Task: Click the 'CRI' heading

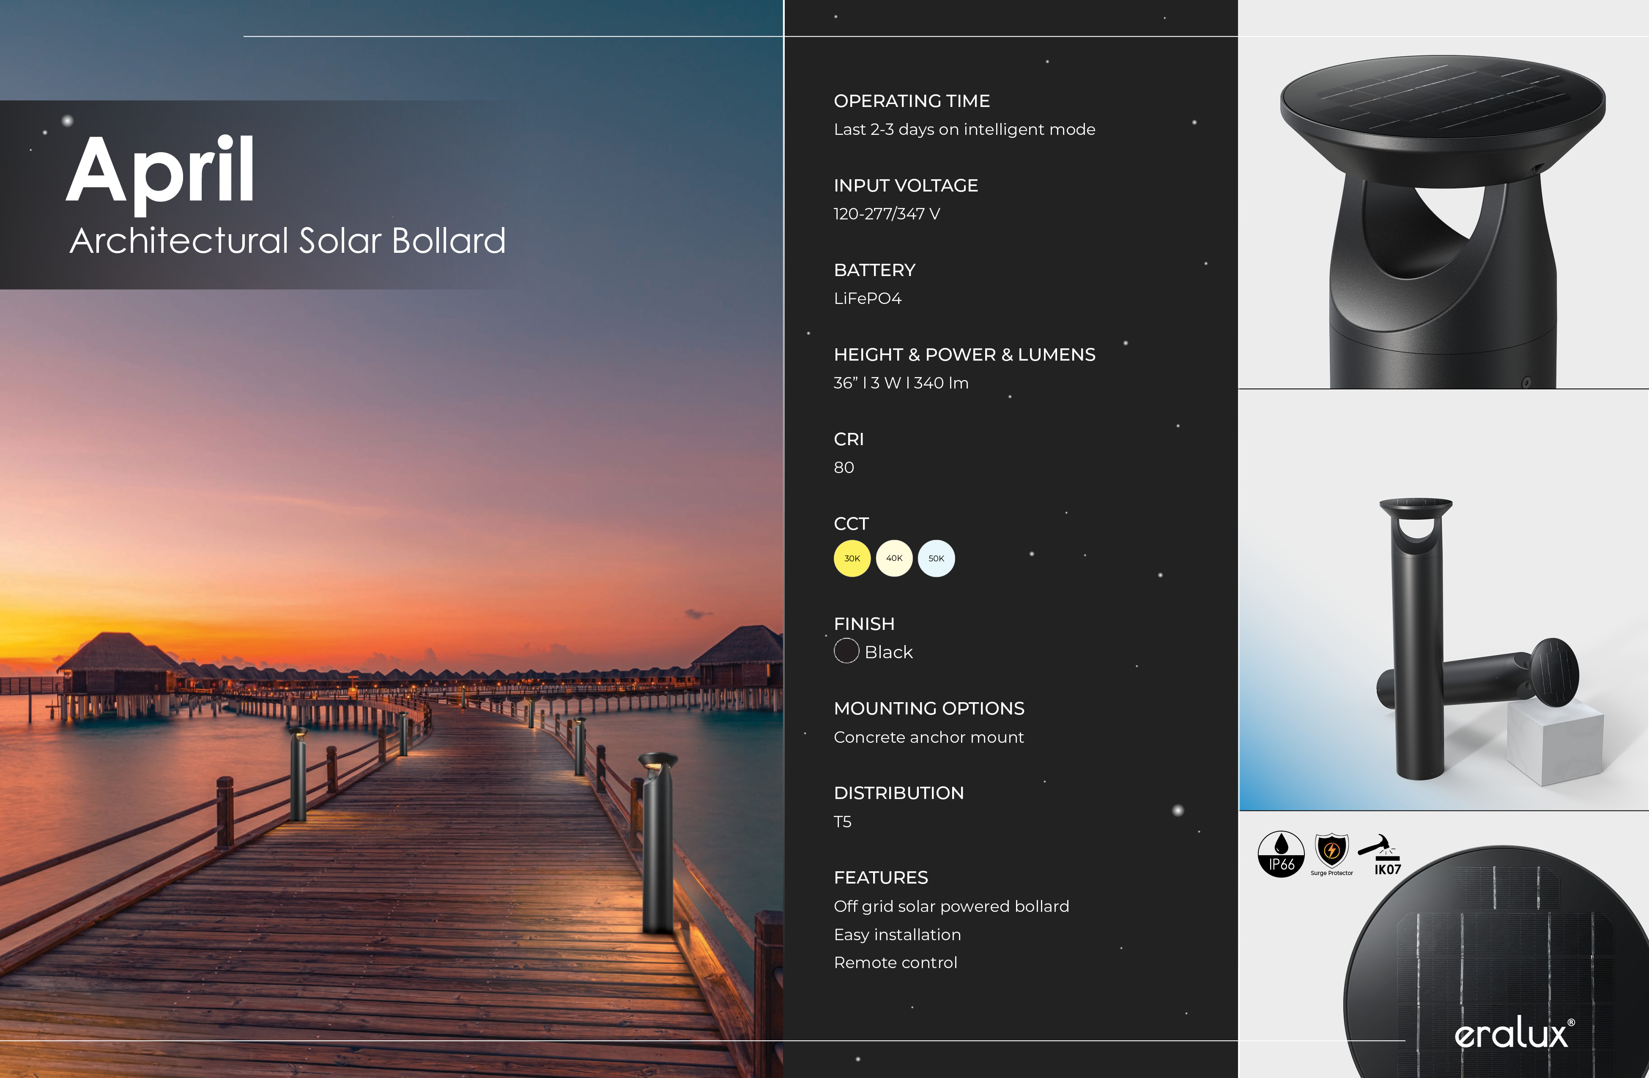Action: tap(849, 439)
